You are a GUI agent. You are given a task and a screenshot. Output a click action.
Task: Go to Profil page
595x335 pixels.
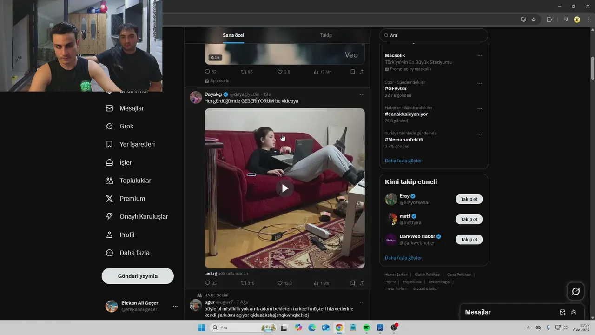(120, 235)
